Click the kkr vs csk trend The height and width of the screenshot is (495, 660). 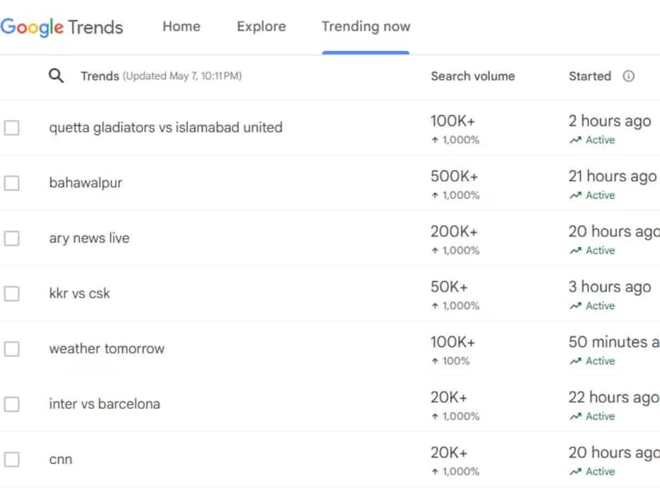(80, 293)
